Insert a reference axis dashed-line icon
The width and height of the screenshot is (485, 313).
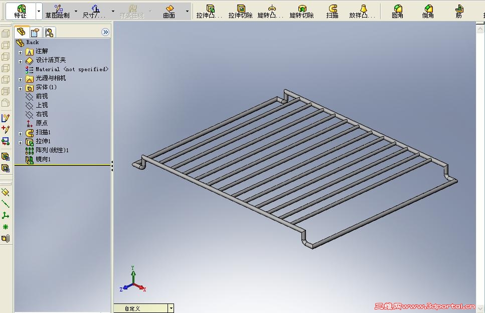(6, 204)
